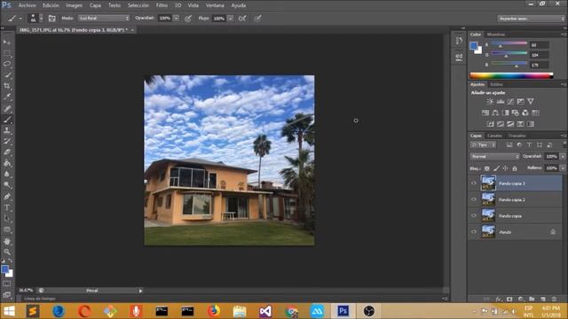568x319 pixels.
Task: Open the Archivo menu
Action: (x=28, y=5)
